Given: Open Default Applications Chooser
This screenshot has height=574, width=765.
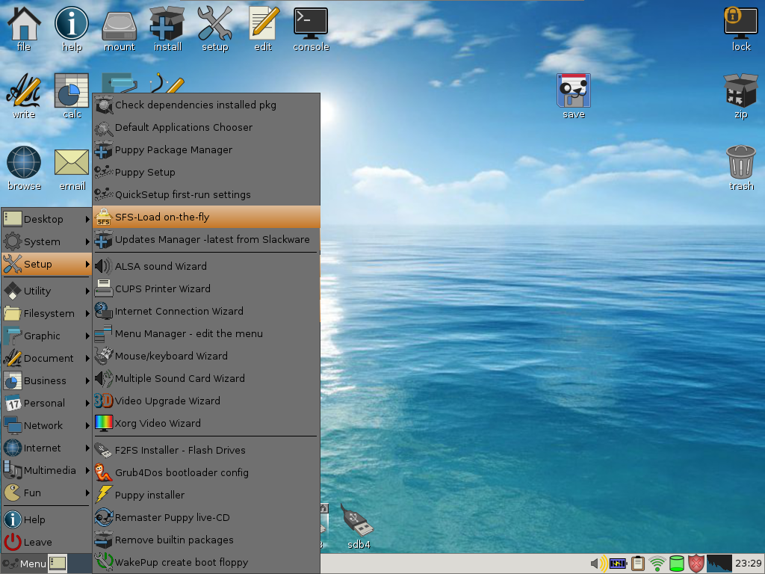Looking at the screenshot, I should [x=206, y=127].
